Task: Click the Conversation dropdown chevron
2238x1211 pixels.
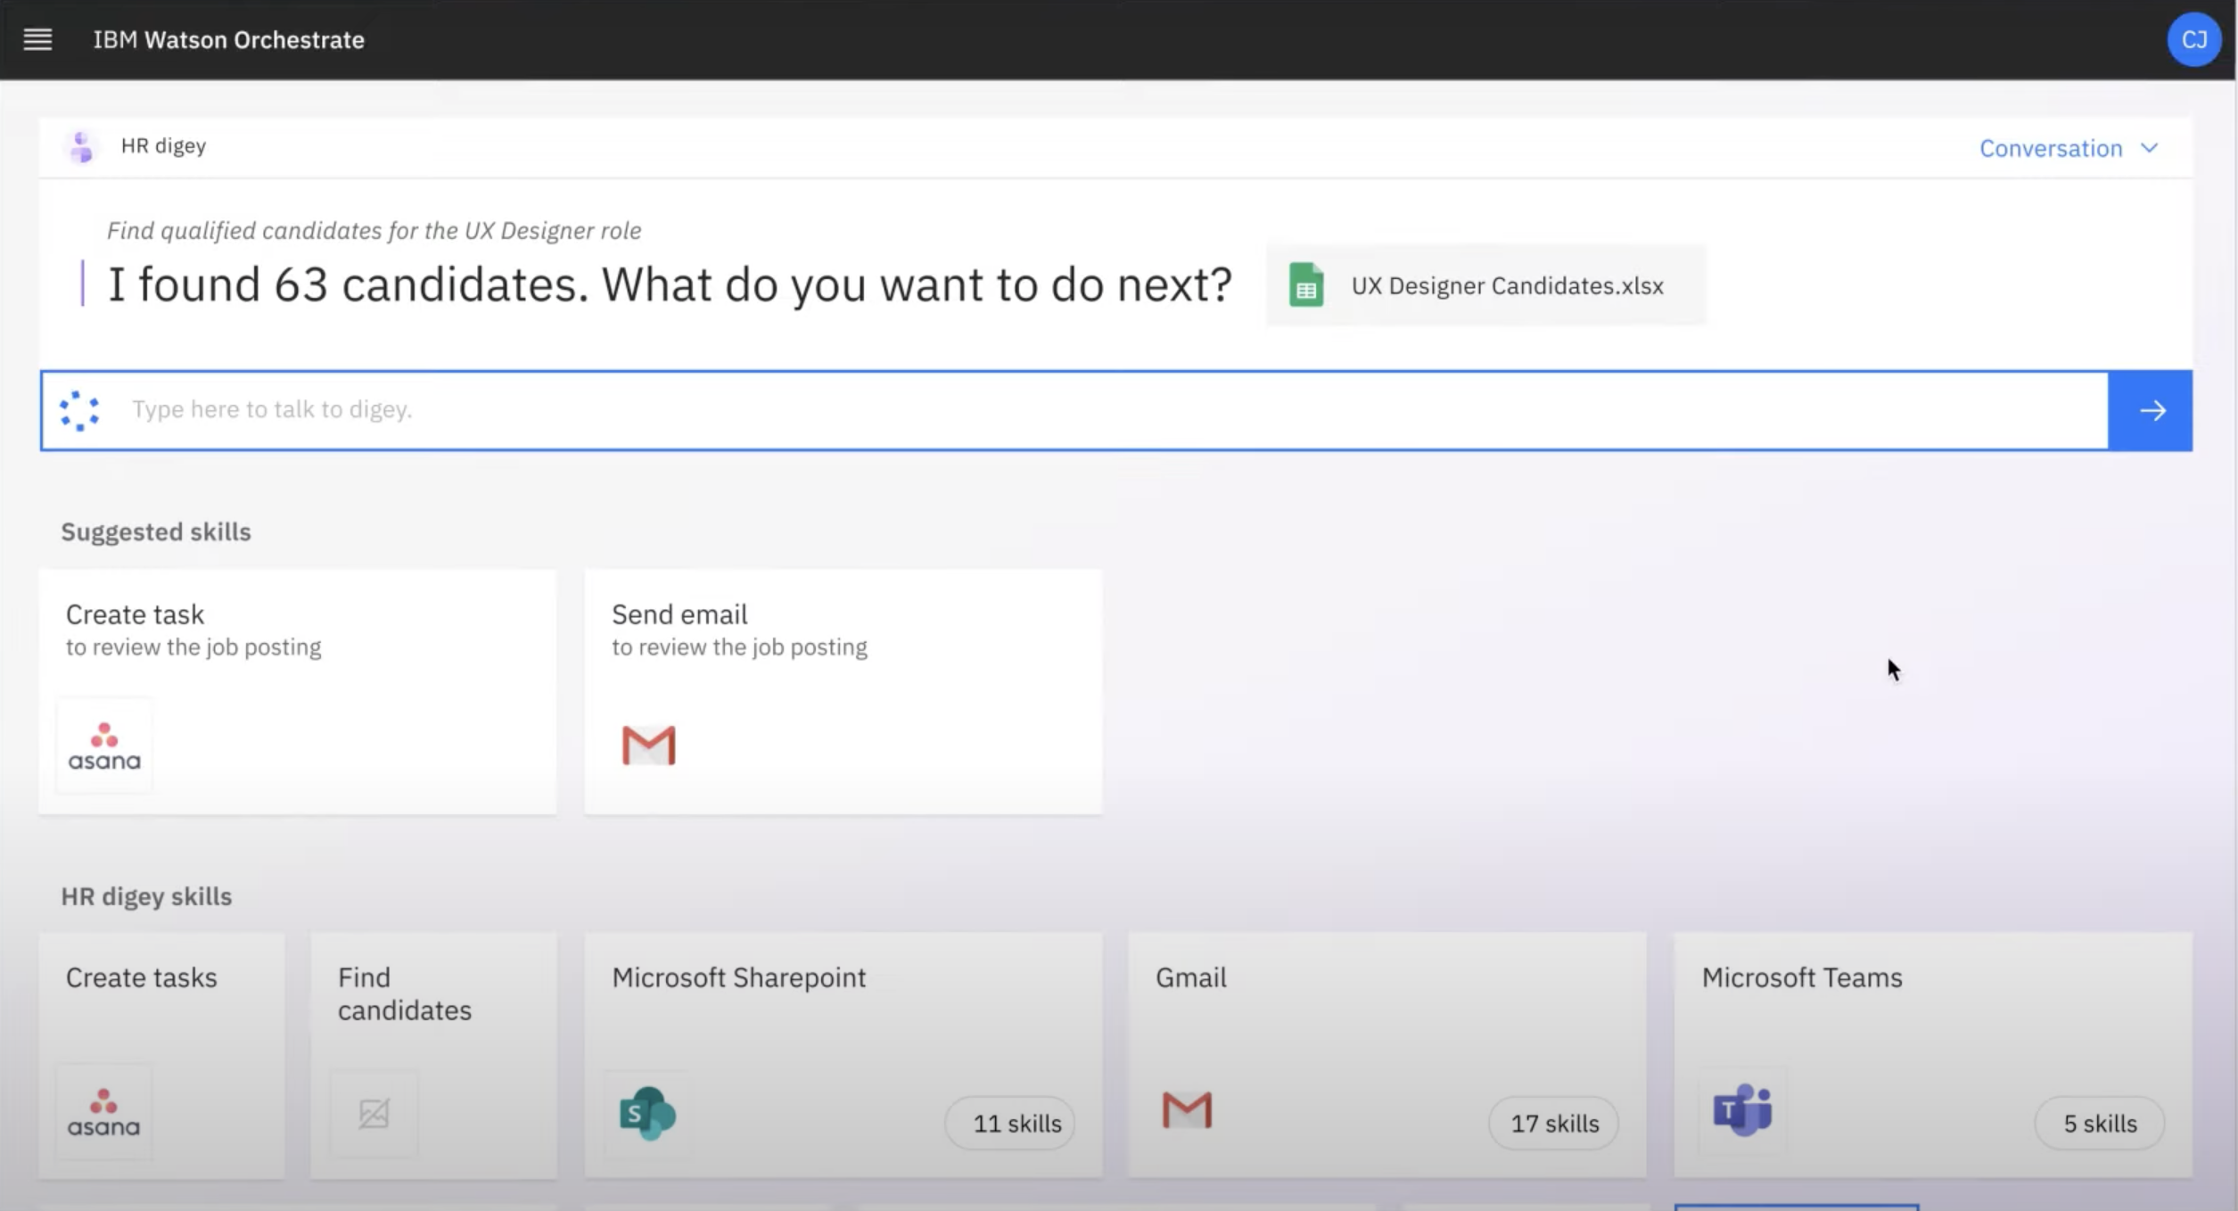Action: coord(2149,148)
